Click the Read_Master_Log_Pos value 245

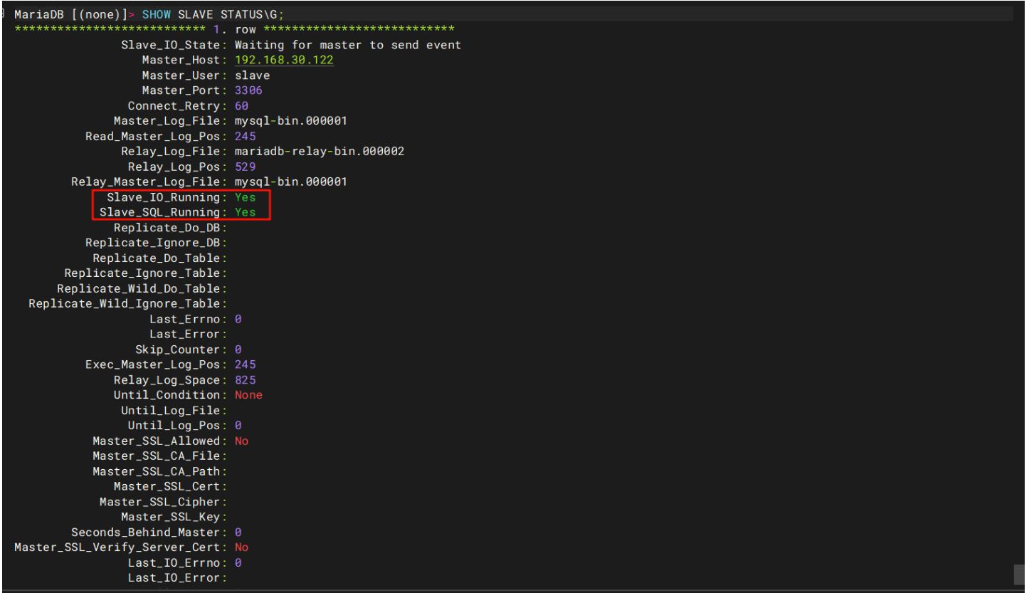(x=245, y=136)
